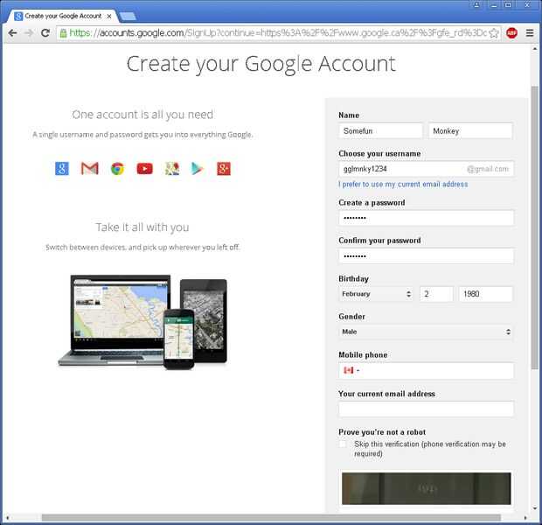Click tab favicon for Google Account

(x=18, y=16)
